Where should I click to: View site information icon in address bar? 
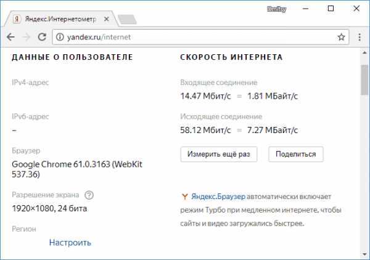click(60, 37)
